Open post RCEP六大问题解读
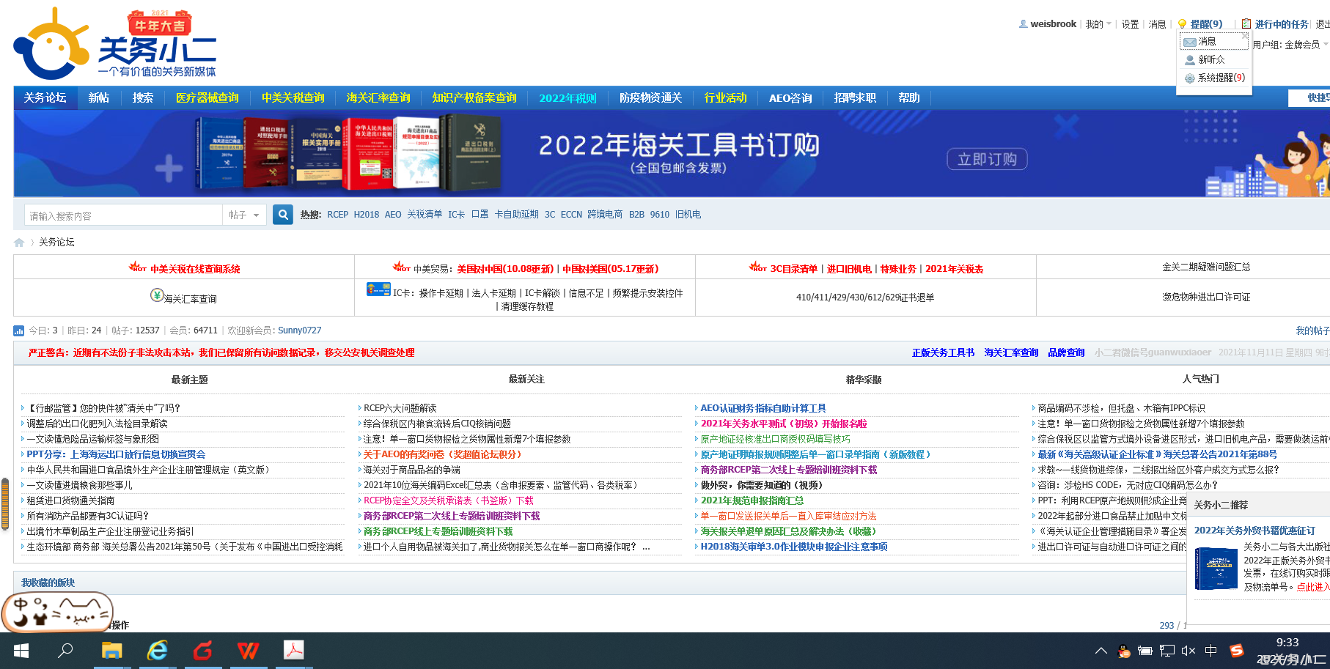 [x=400, y=409]
